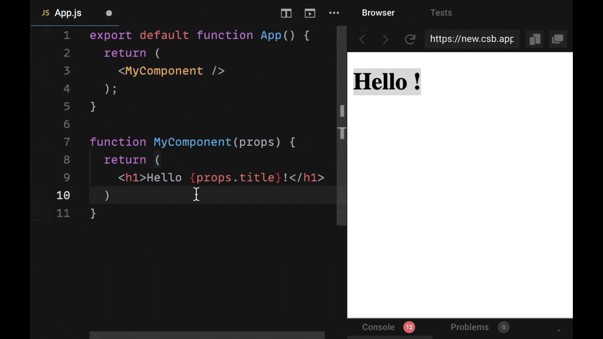
Task: Open the Console panel
Action: point(378,327)
